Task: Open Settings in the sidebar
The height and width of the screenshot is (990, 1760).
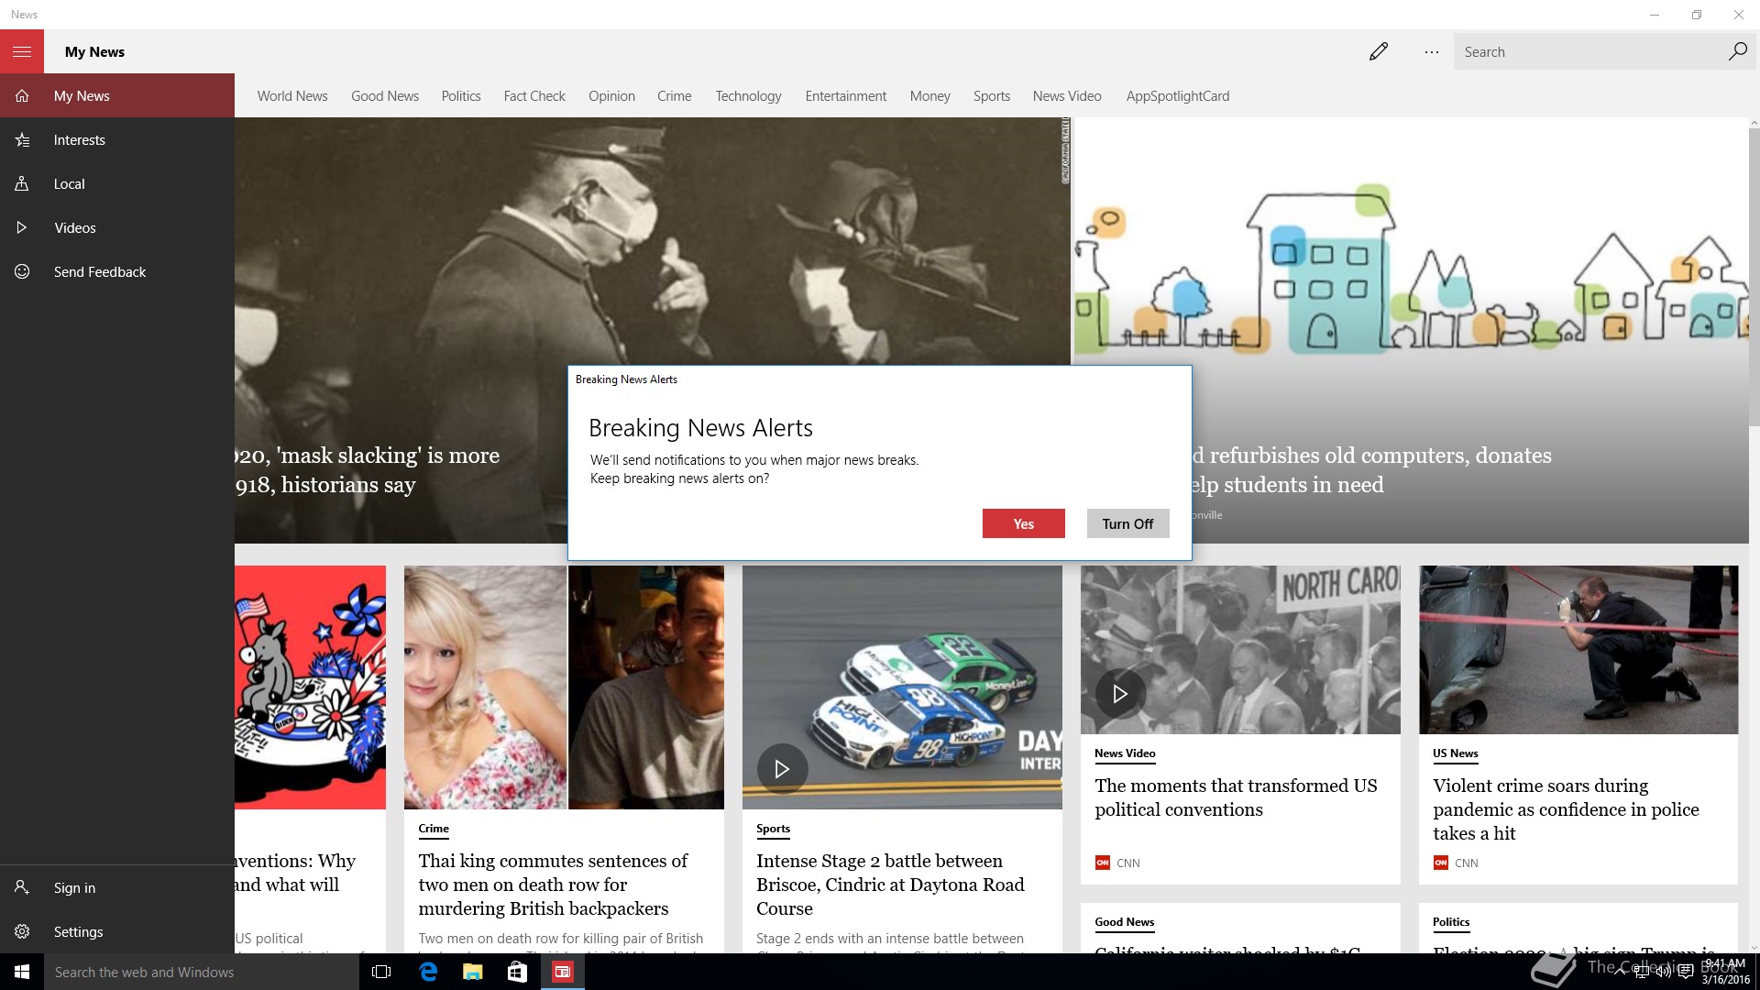Action: [117, 932]
